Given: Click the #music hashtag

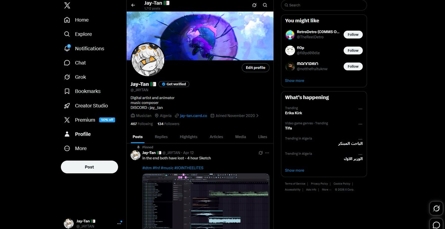Looking at the screenshot, I should 167,168.
